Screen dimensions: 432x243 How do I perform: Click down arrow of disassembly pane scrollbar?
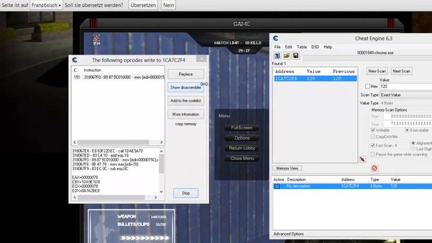(x=161, y=192)
